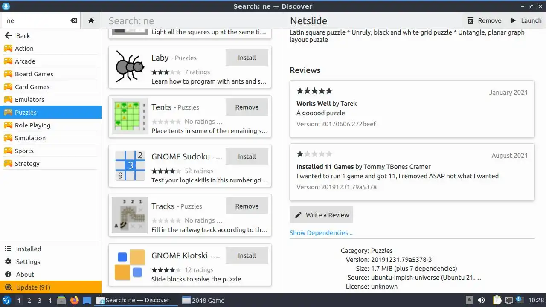The image size is (546, 307).
Task: Launch Netslide application
Action: click(x=526, y=20)
